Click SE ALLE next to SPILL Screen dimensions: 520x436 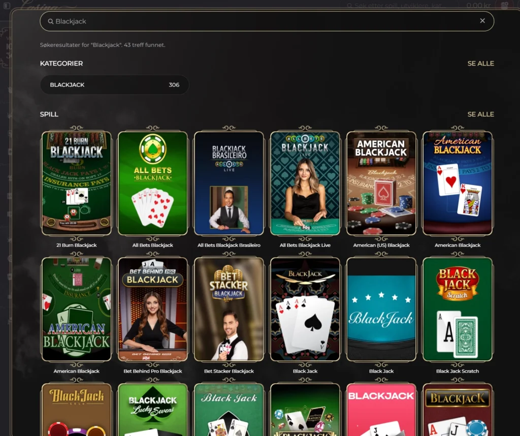click(480, 114)
